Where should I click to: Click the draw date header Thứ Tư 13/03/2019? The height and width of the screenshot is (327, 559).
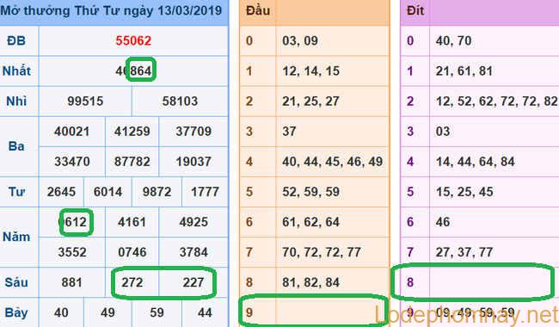pos(111,10)
